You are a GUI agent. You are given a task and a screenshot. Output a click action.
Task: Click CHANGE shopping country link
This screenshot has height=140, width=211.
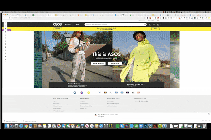145,101
